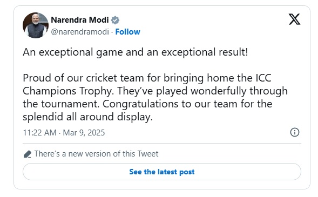Click the @narendramodi handle
318x197 pixels.
tap(80, 32)
